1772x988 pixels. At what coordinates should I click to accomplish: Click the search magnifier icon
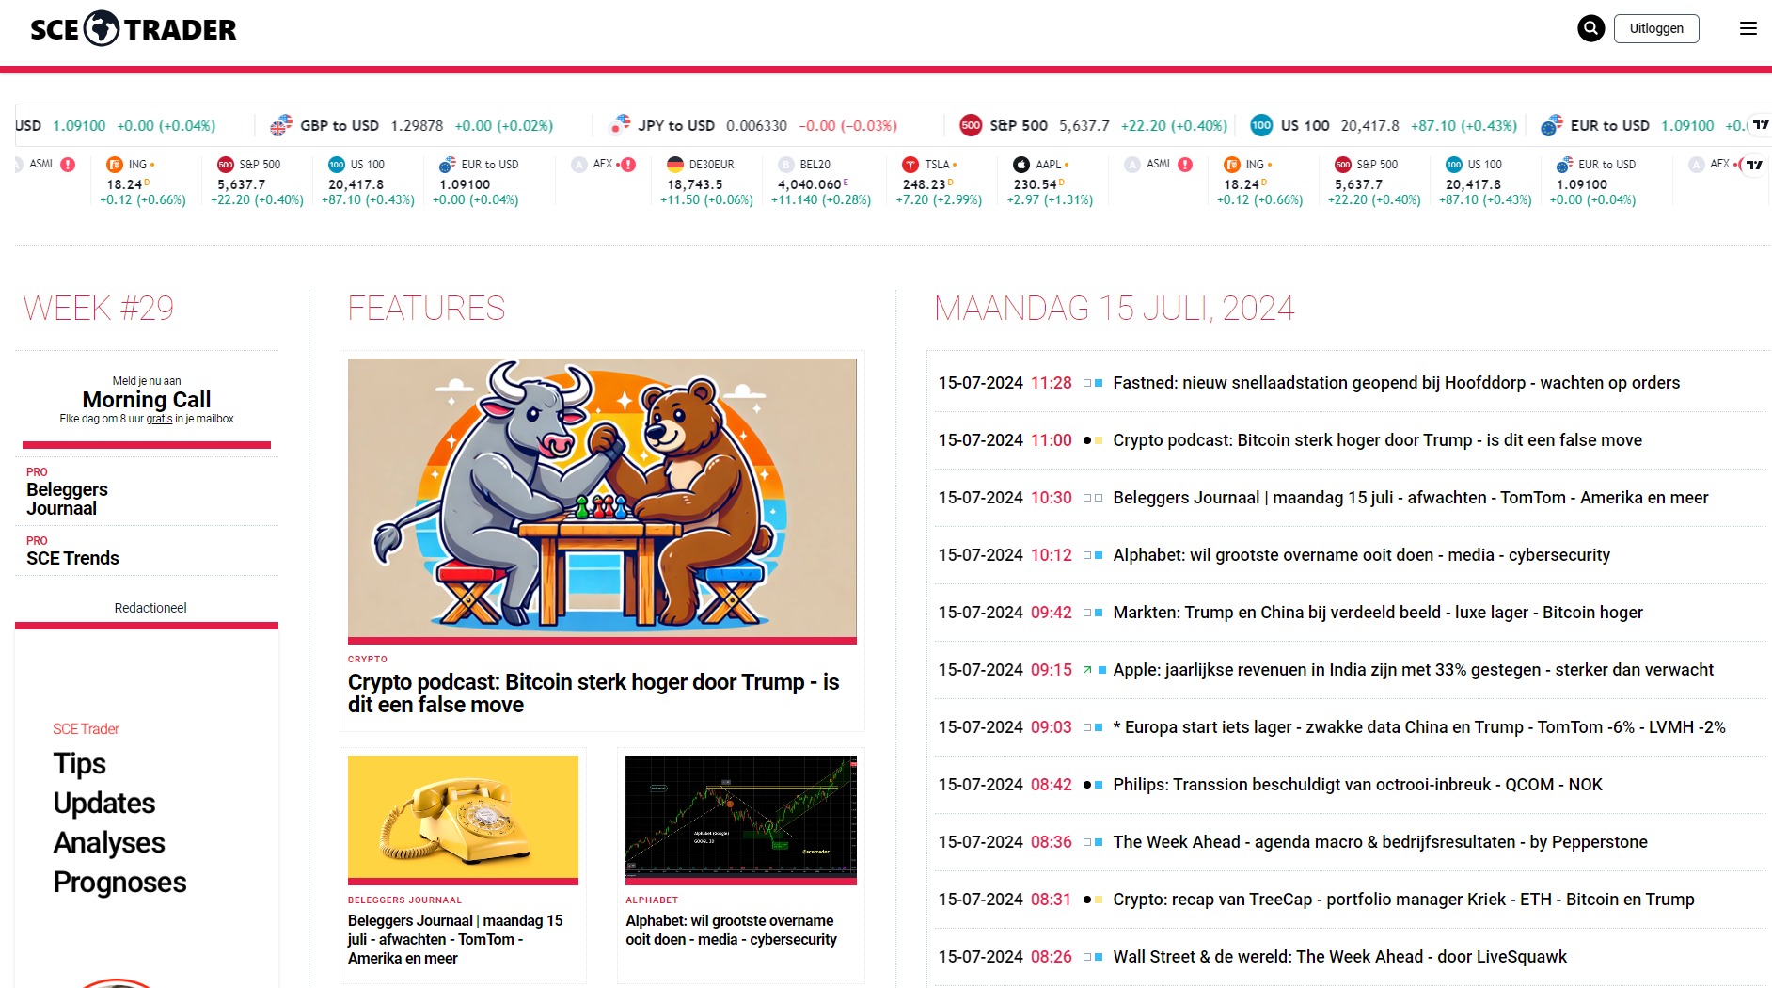pos(1590,28)
